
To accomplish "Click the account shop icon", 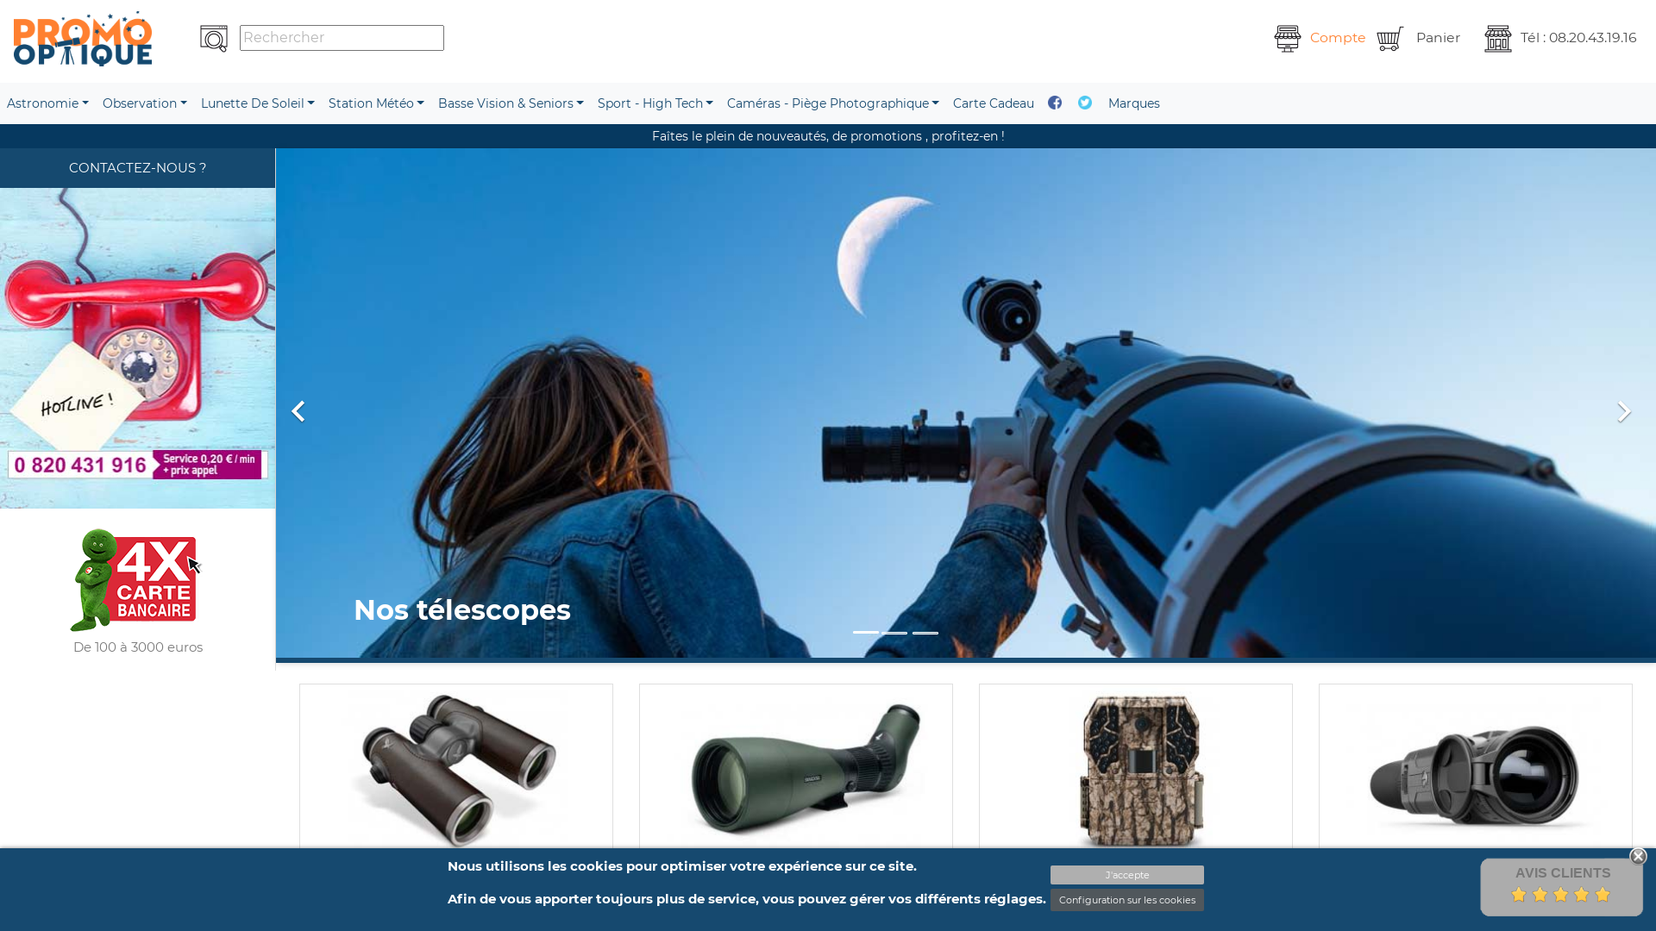I will tap(1288, 39).
